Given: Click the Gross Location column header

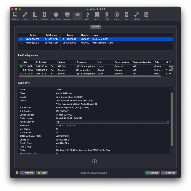Looking at the screenshot, I should click(x=121, y=62).
